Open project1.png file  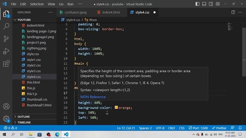tap(36, 43)
